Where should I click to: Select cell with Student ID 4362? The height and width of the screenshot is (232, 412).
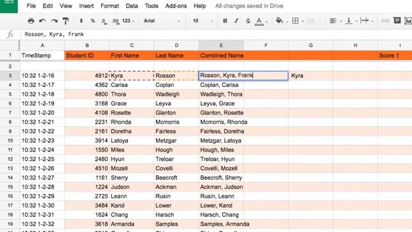pos(87,85)
